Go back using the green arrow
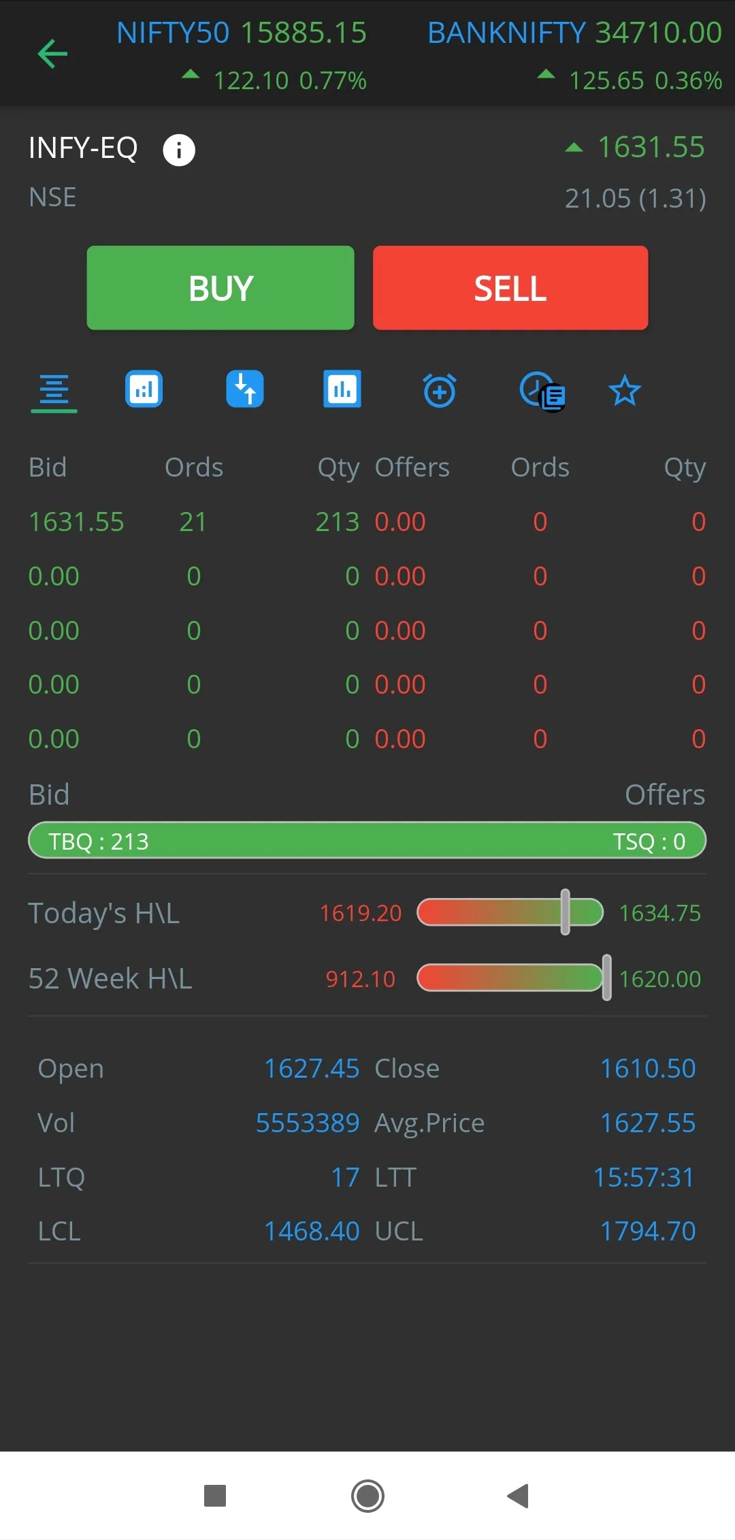The image size is (735, 1540). [52, 54]
